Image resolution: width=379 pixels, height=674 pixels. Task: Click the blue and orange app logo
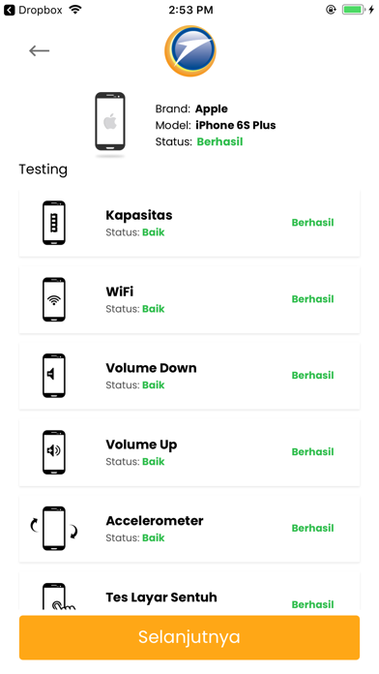[190, 50]
